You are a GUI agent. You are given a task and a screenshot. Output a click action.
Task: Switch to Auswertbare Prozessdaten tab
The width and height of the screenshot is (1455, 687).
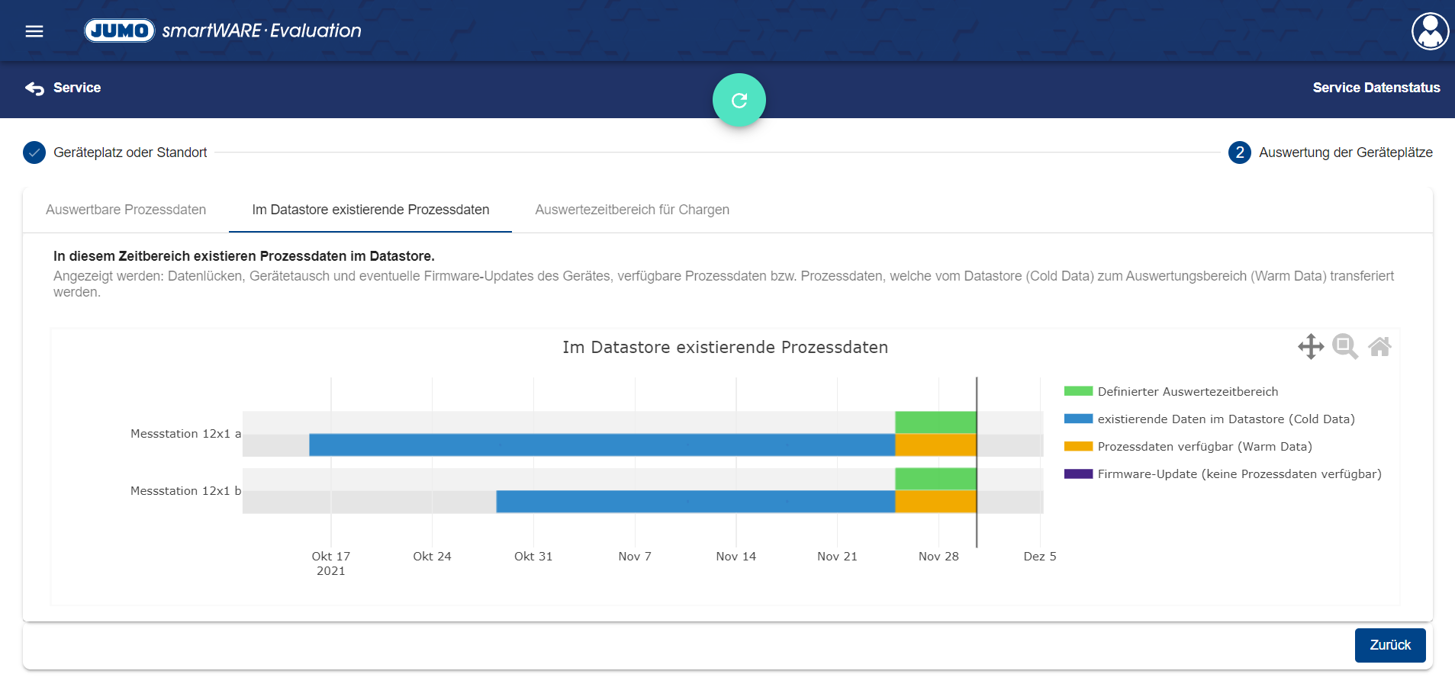coord(126,210)
